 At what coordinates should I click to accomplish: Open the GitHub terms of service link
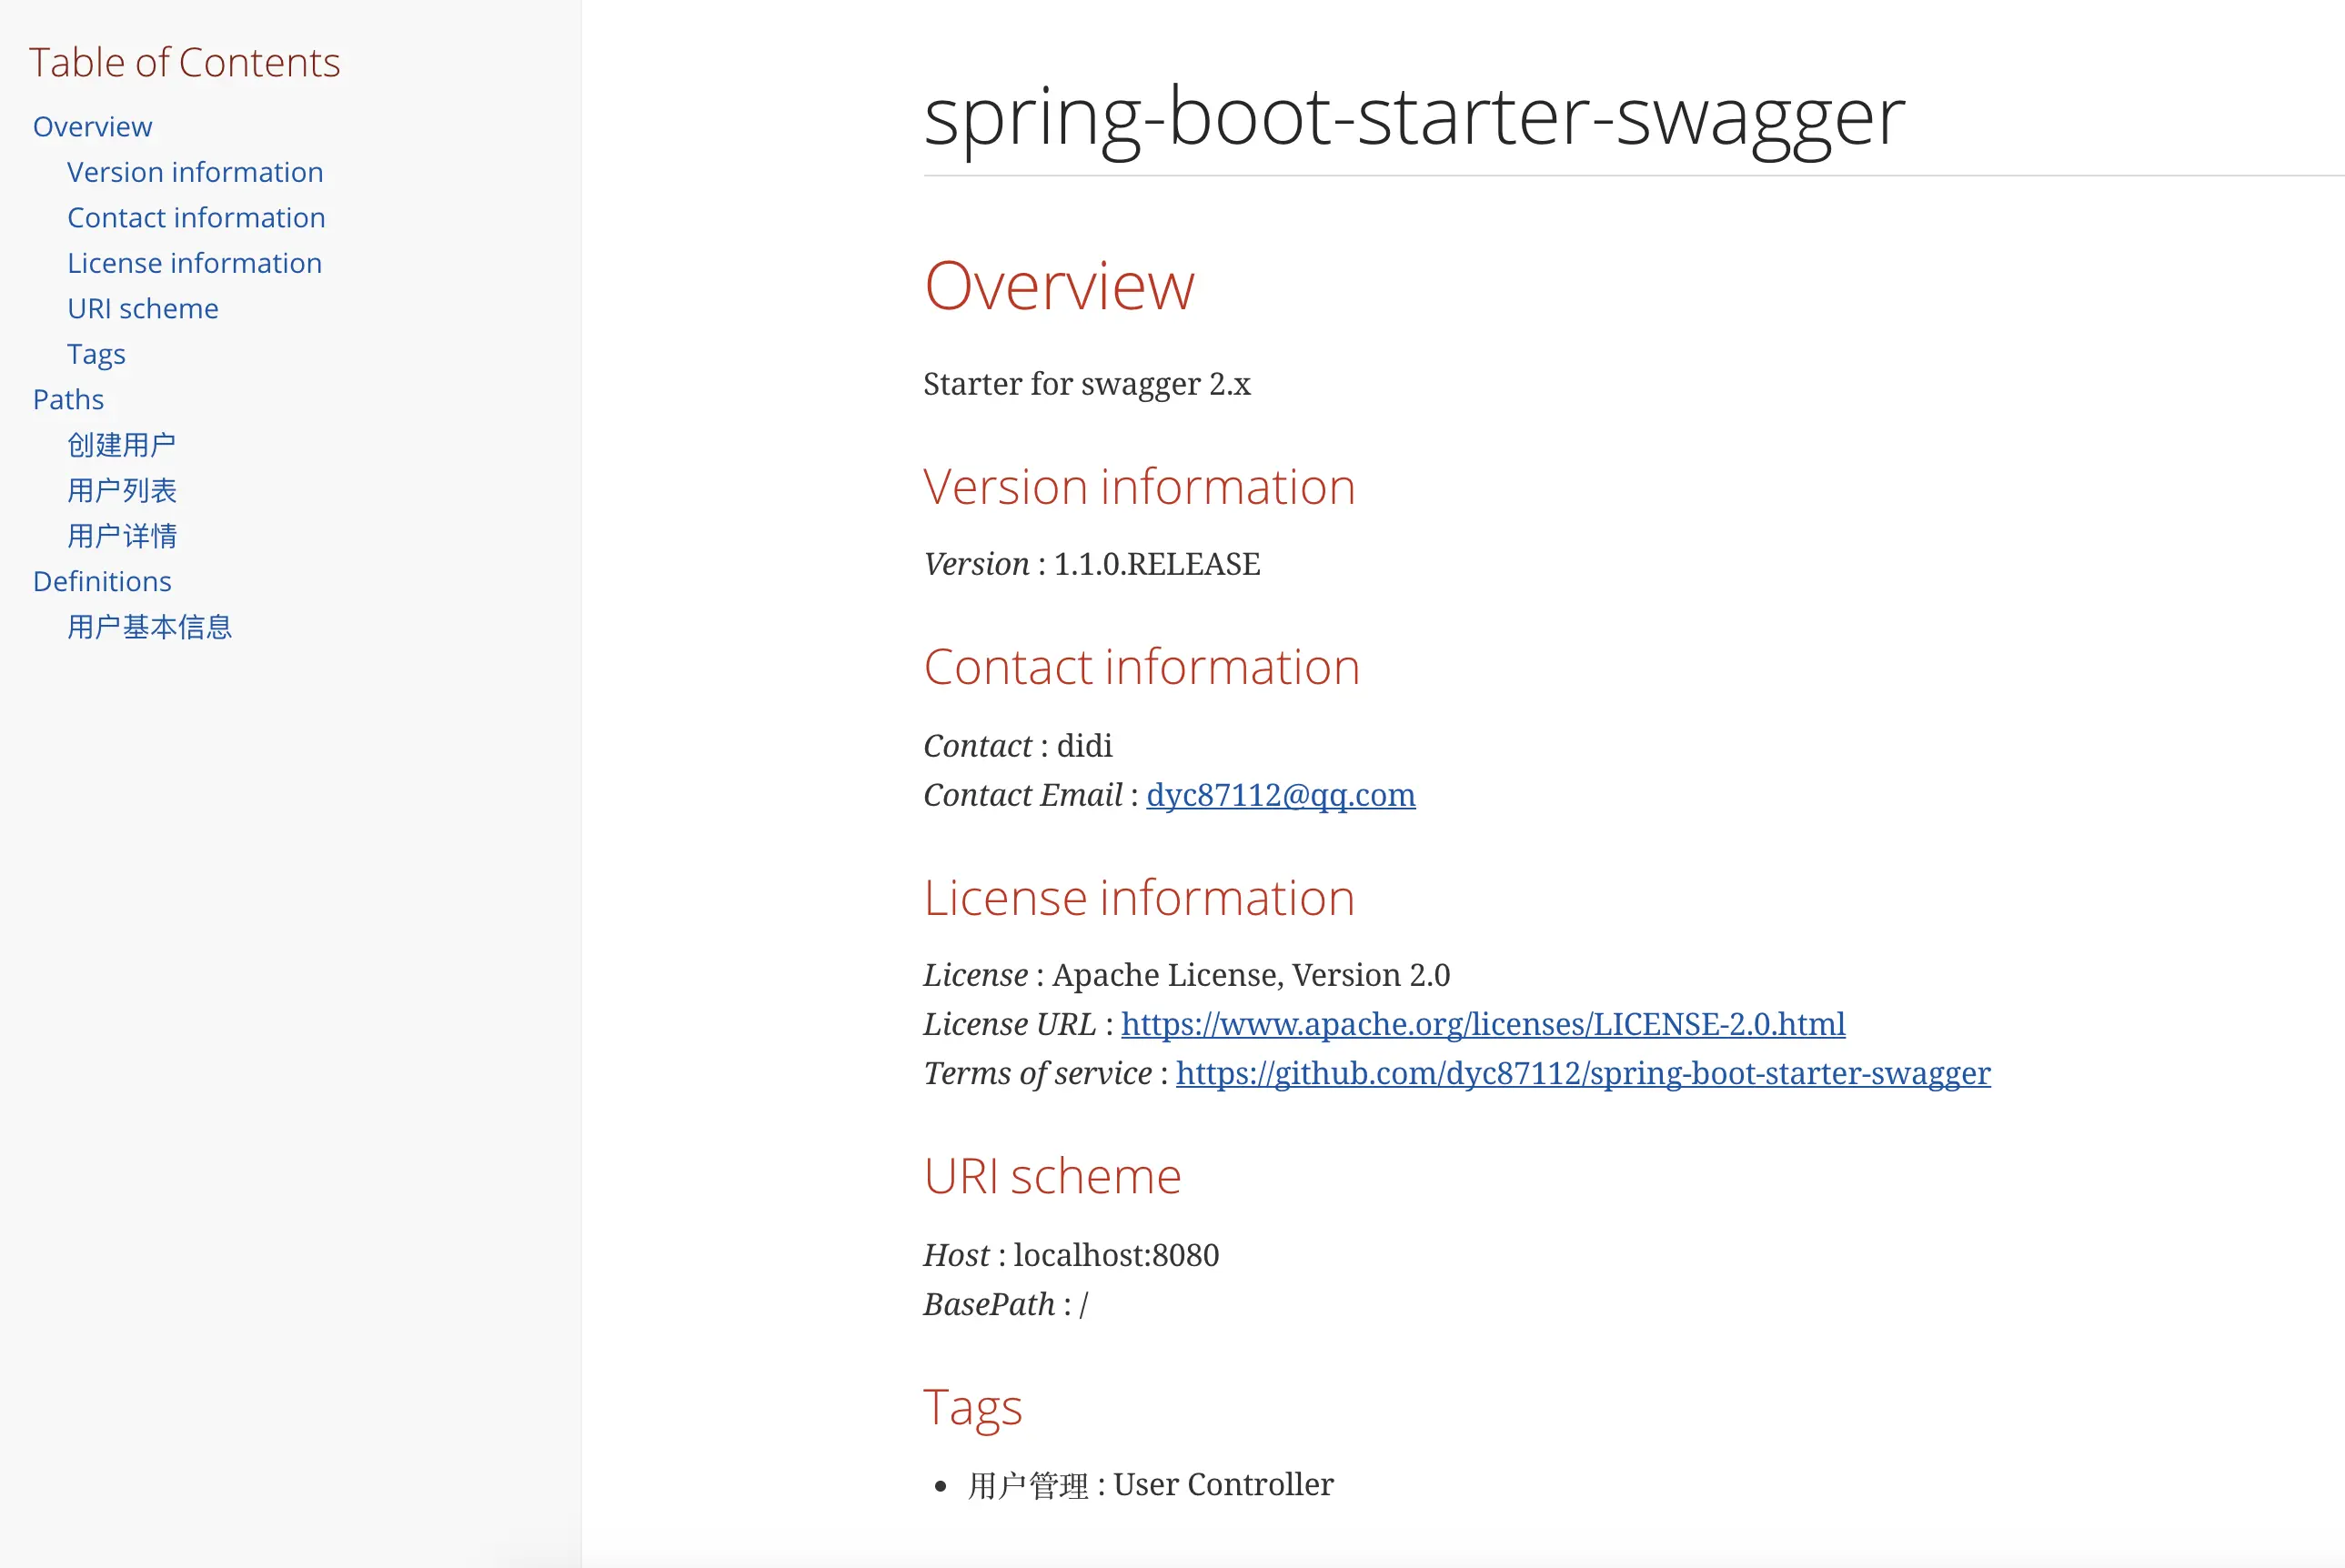point(1582,1073)
